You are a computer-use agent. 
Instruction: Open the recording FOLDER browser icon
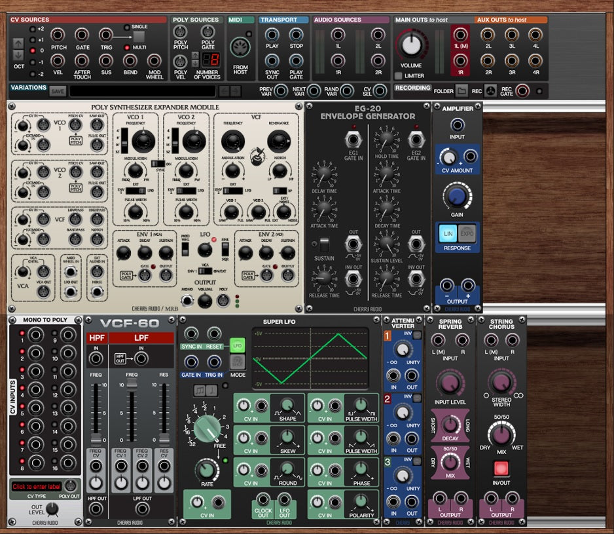click(x=461, y=91)
